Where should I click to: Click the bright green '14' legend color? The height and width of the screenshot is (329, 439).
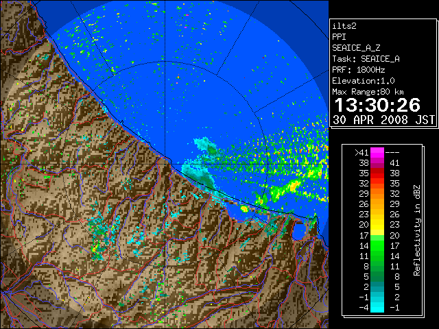(377, 245)
